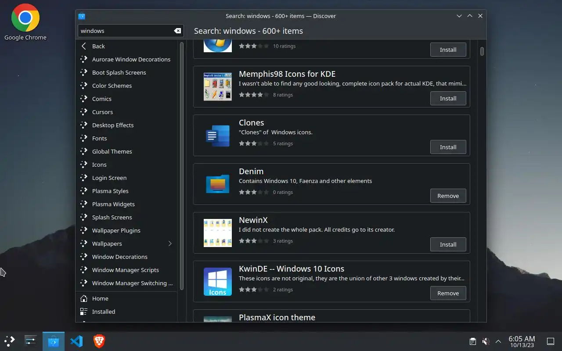Expand the Wallpapers submenu arrow
Image resolution: width=562 pixels, height=351 pixels.
click(170, 244)
